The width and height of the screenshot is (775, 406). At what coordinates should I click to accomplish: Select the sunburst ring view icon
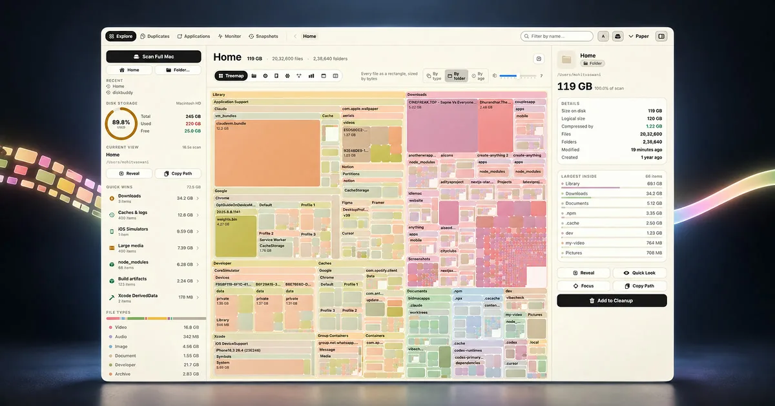(265, 75)
